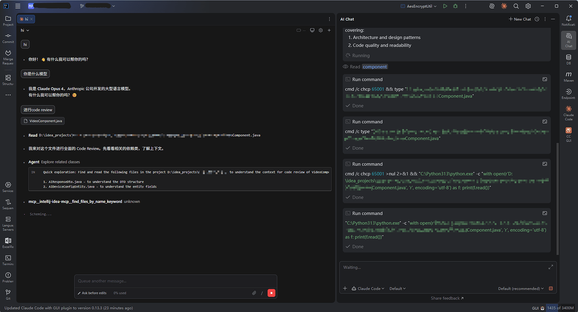Expand the AI Chat input box
Screen dimensions: 578x312
[550, 267]
